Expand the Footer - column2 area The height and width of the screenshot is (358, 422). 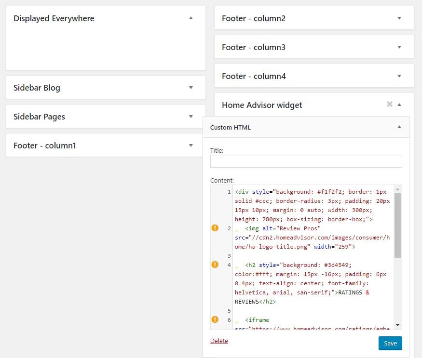click(x=399, y=18)
